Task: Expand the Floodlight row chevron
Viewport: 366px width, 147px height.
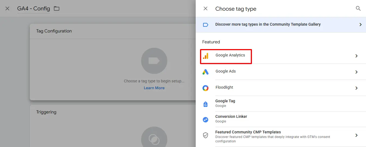Action: [356, 88]
